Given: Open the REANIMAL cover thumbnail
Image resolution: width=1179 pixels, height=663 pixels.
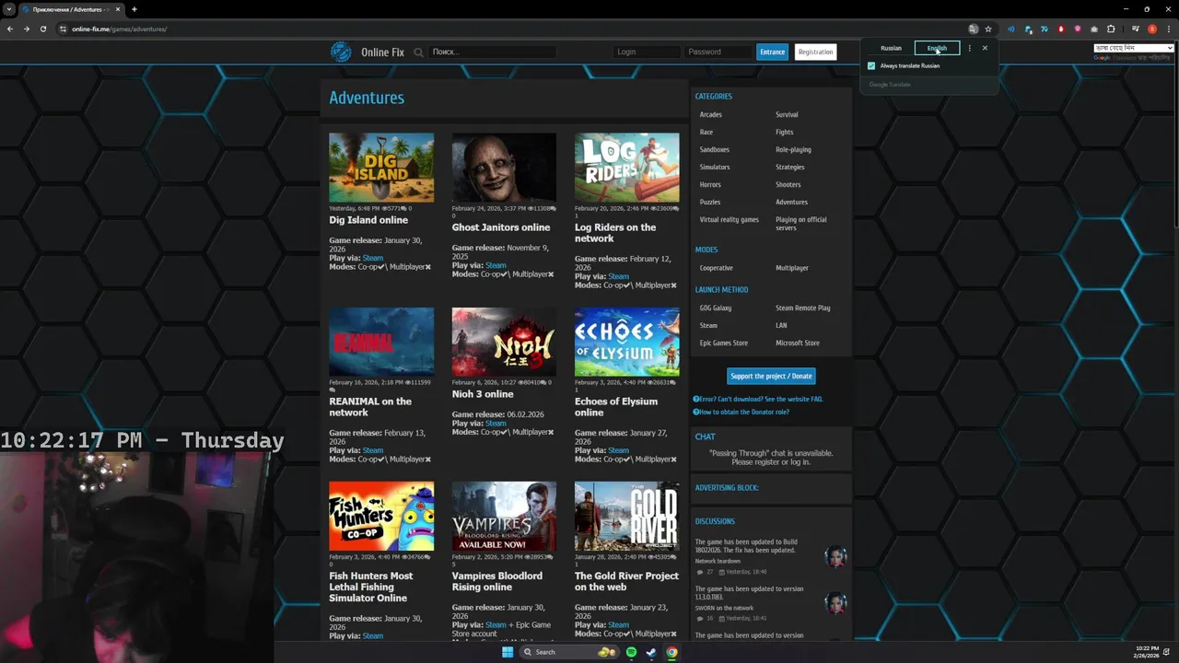Looking at the screenshot, I should coord(381,343).
